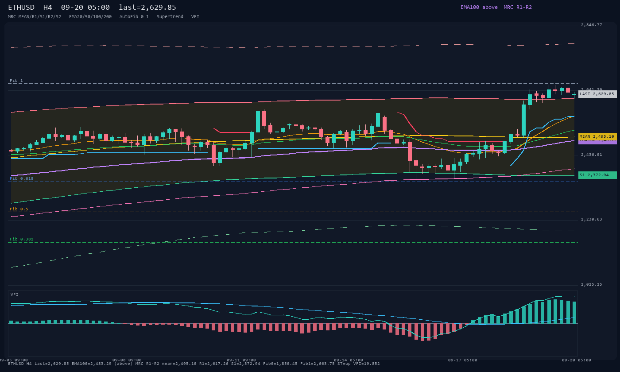This screenshot has width=620, height=372.
Task: Select "mean=2,495.10" in the bottom status line
Action: (179, 364)
